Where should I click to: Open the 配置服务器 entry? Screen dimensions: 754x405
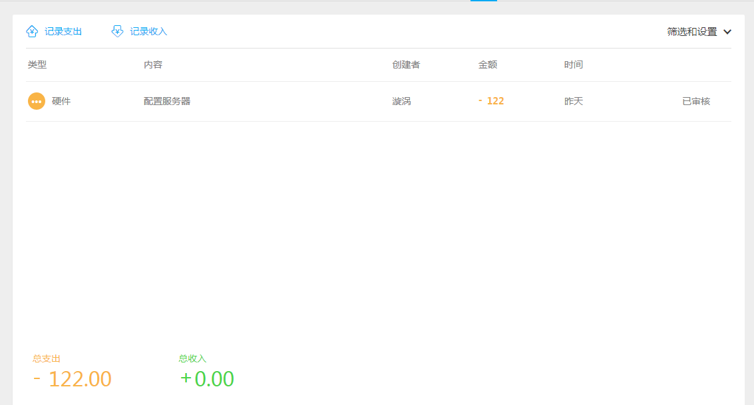[167, 101]
